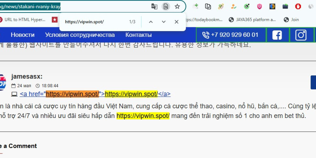Click the highlighted vipwin.spot URL in comment text
The image size is (316, 158).
coord(143,116)
